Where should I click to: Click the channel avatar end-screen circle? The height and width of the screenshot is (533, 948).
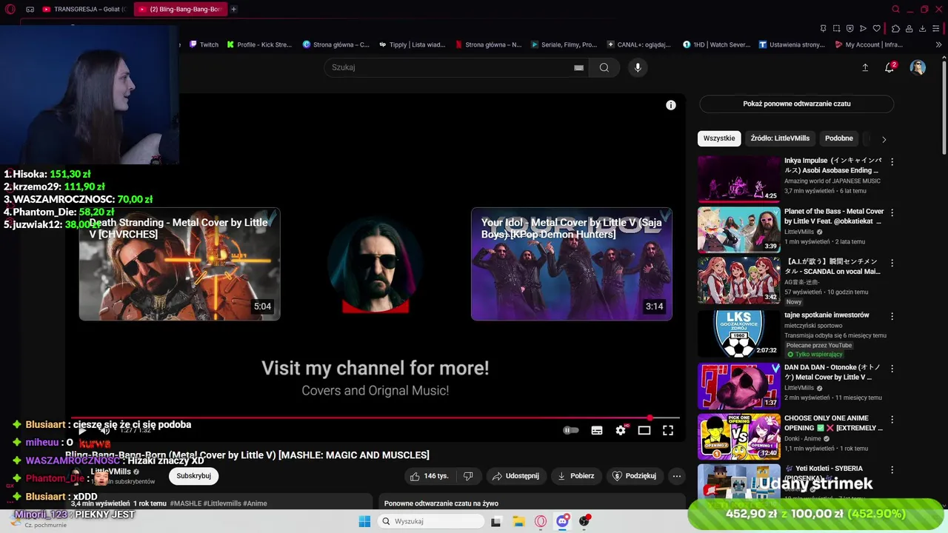[375, 264]
